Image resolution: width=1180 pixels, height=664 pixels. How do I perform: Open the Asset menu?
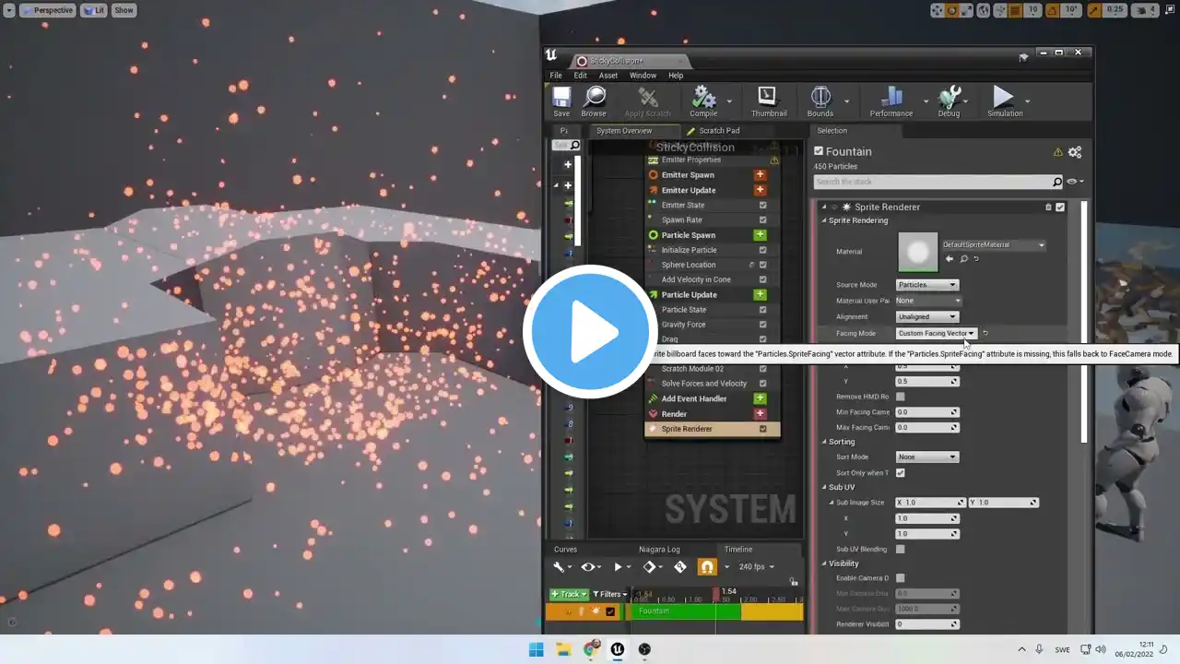608,76
